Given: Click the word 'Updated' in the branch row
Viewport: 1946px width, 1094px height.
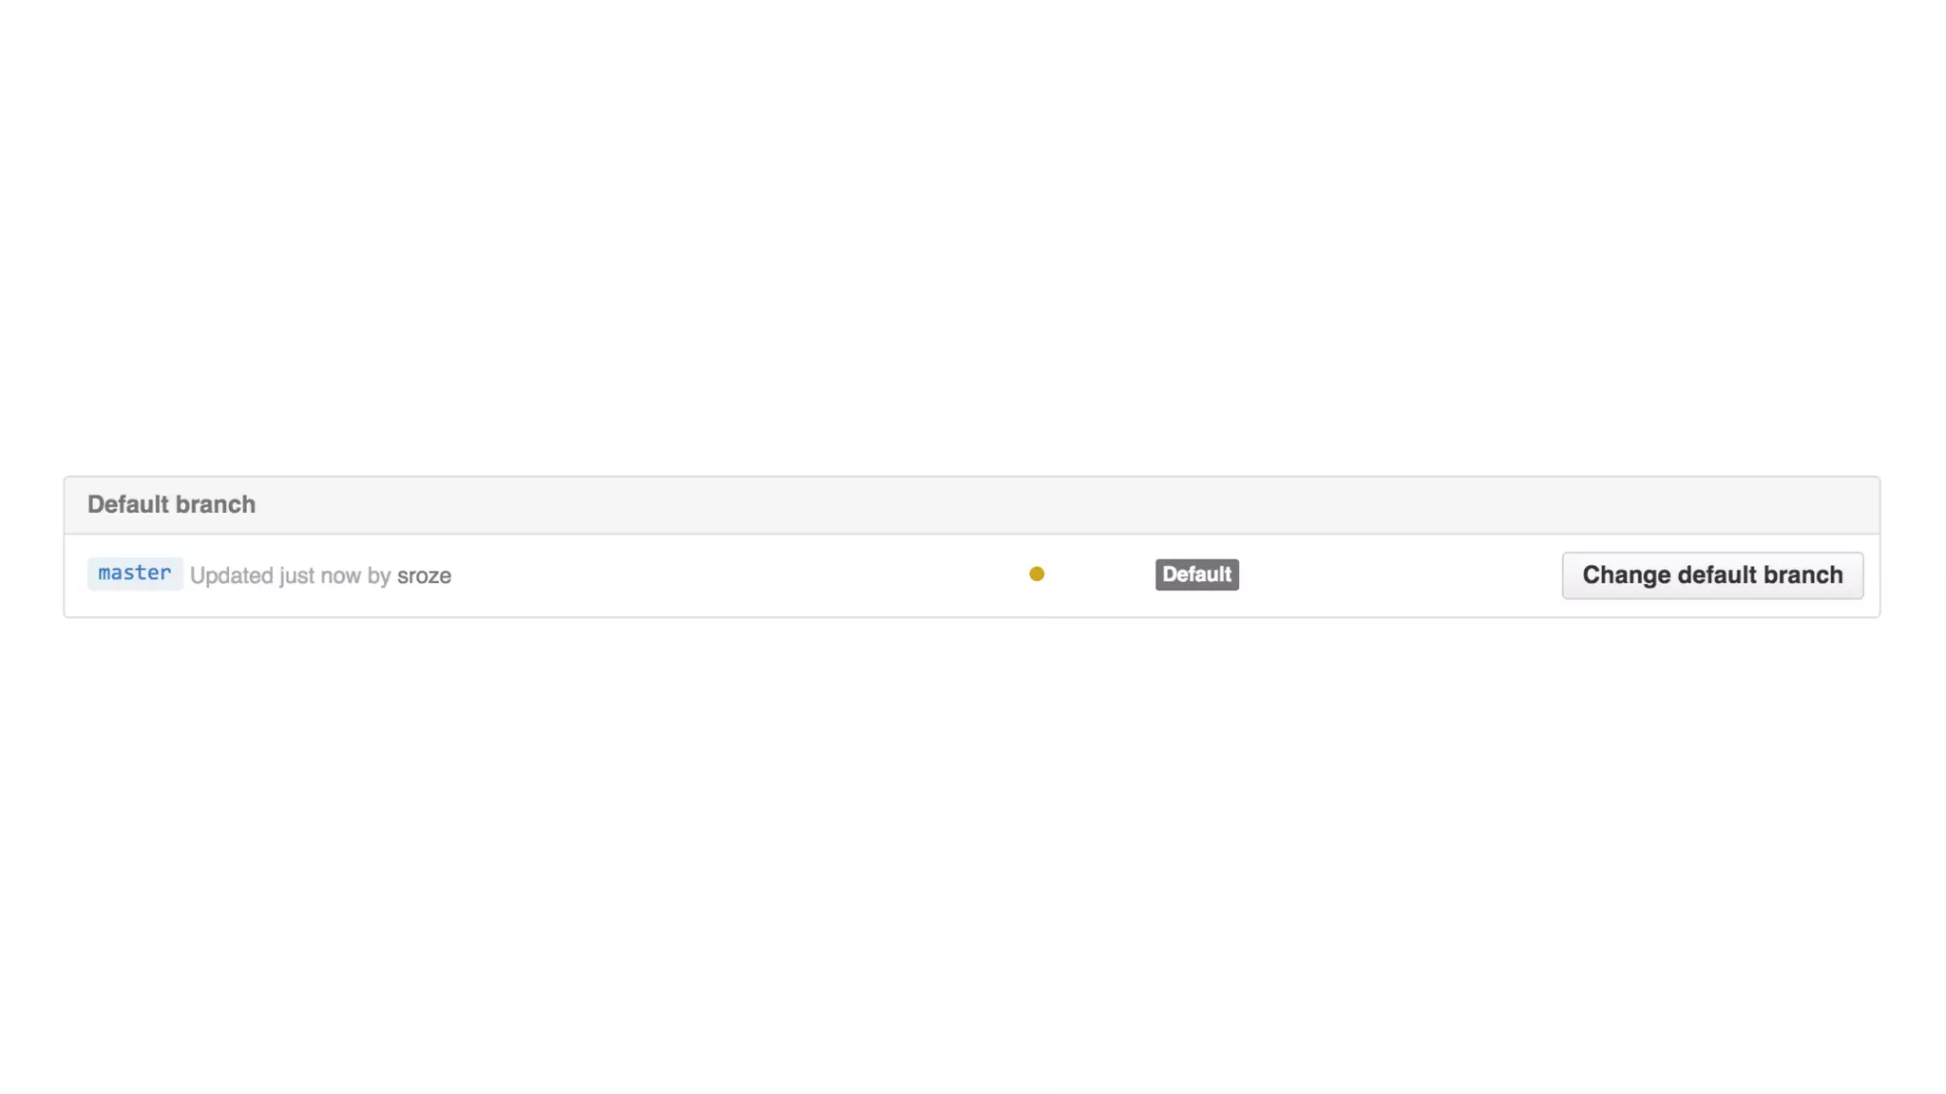Looking at the screenshot, I should pos(232,575).
